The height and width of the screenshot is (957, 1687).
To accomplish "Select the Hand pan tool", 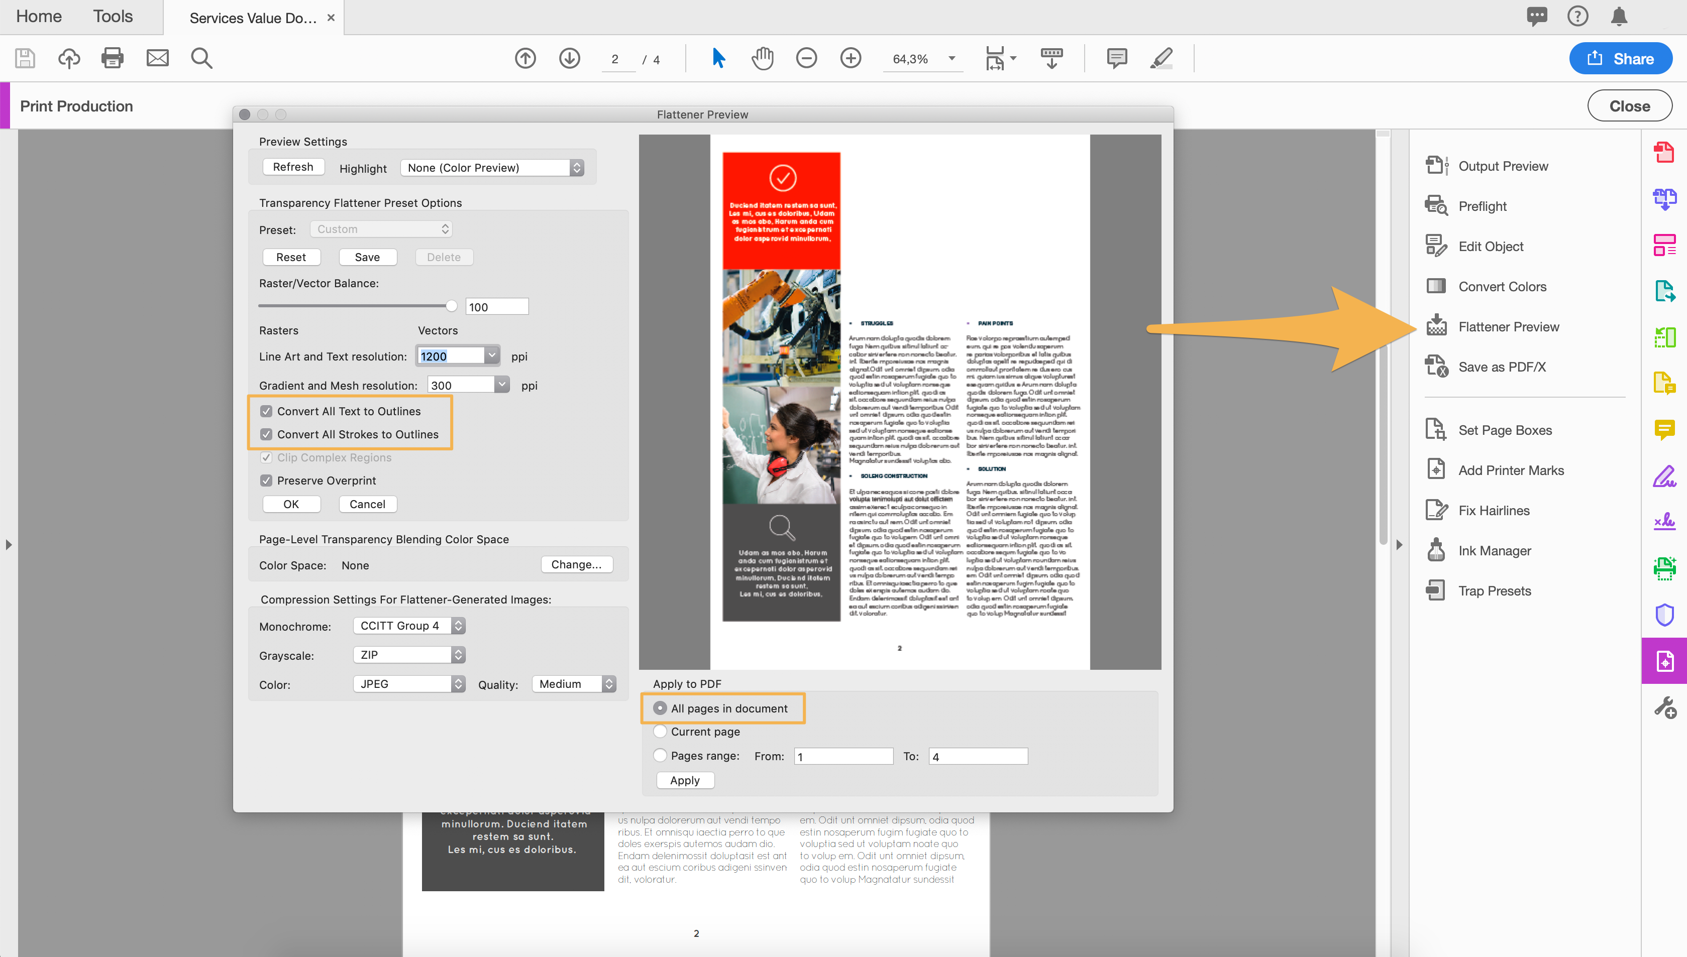I will (x=763, y=59).
